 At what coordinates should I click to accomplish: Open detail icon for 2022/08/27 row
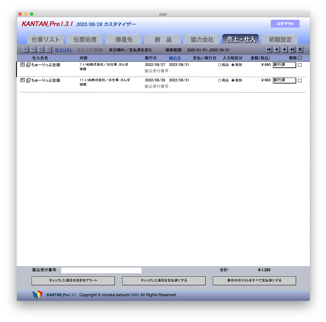click(22, 65)
